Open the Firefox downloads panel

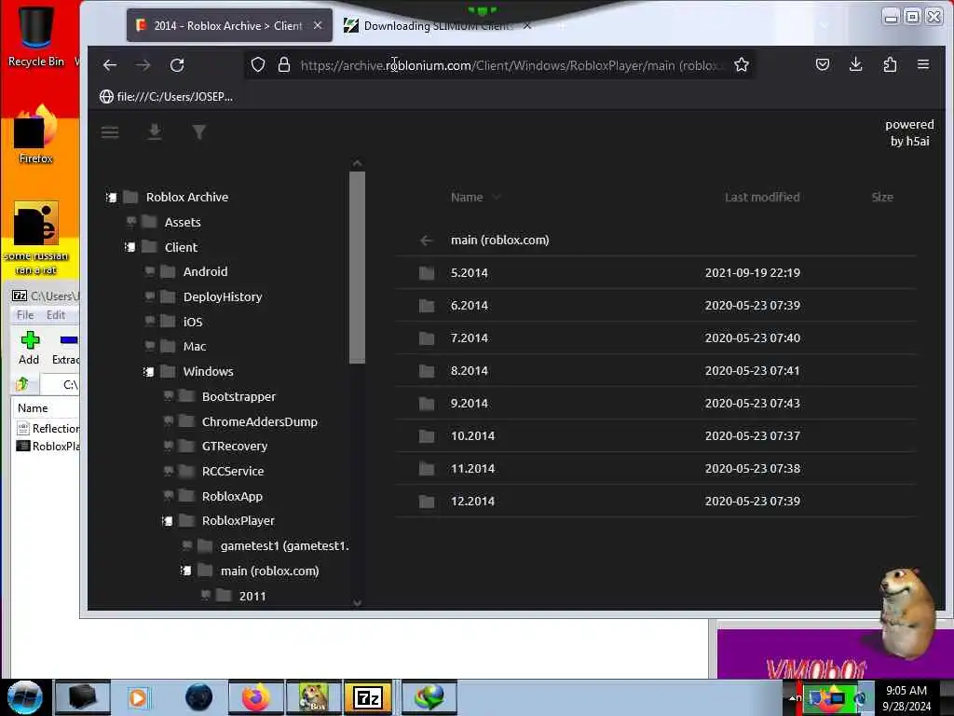pos(855,64)
